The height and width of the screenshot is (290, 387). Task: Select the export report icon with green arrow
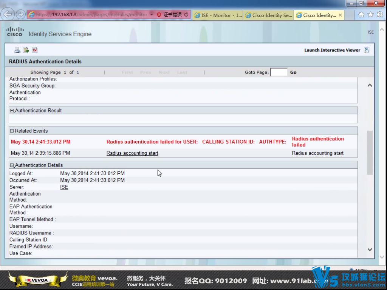pyautogui.click(x=26, y=49)
